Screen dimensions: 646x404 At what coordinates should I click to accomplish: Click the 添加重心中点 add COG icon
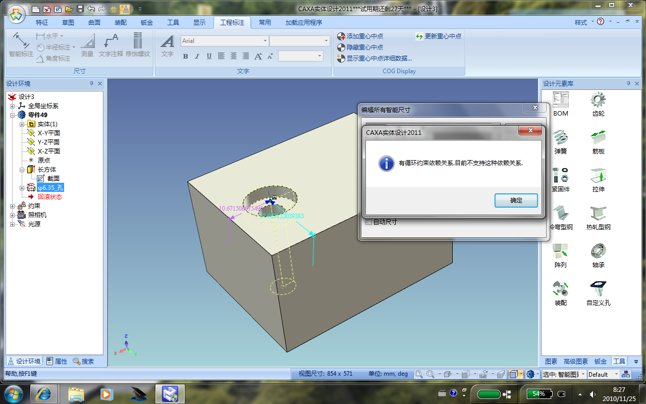click(342, 36)
